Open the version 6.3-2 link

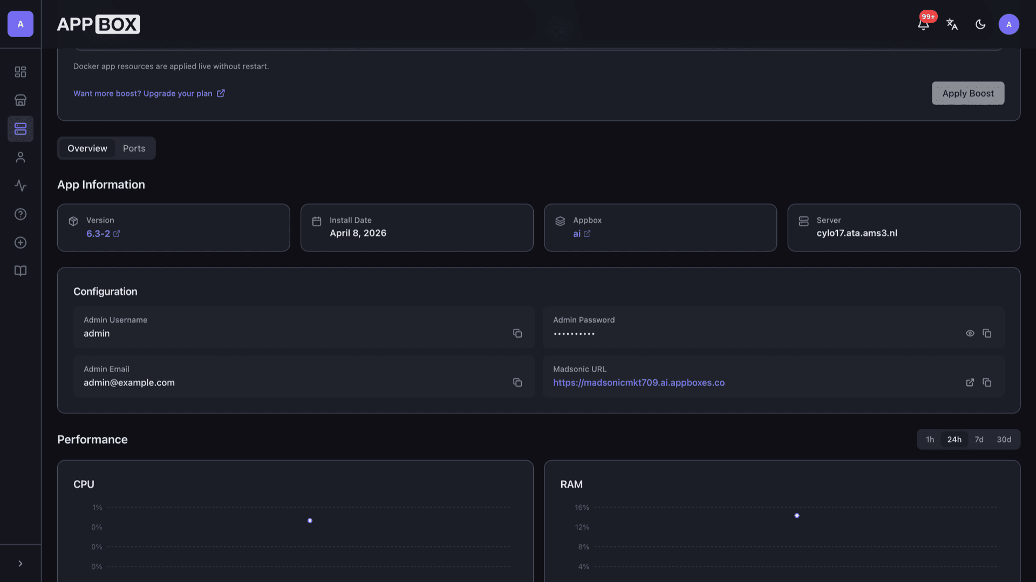103,234
